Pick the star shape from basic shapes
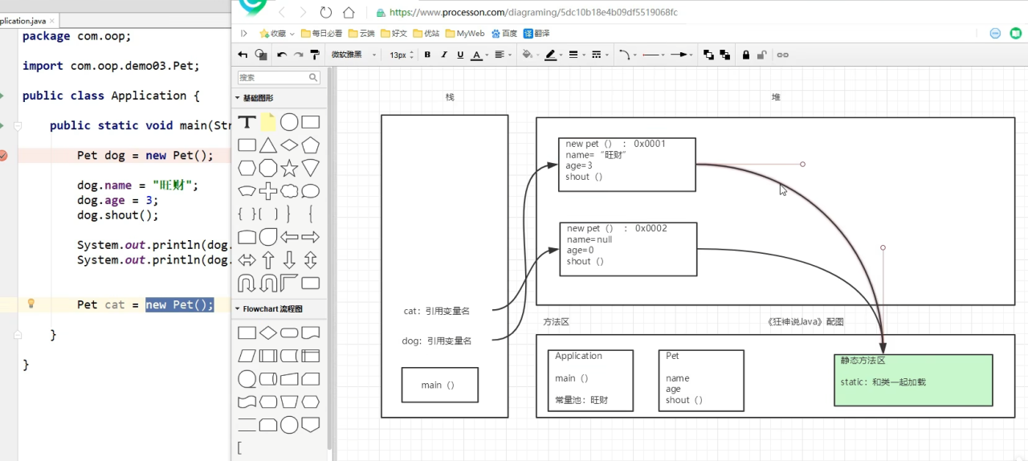The height and width of the screenshot is (461, 1028). coord(289,168)
